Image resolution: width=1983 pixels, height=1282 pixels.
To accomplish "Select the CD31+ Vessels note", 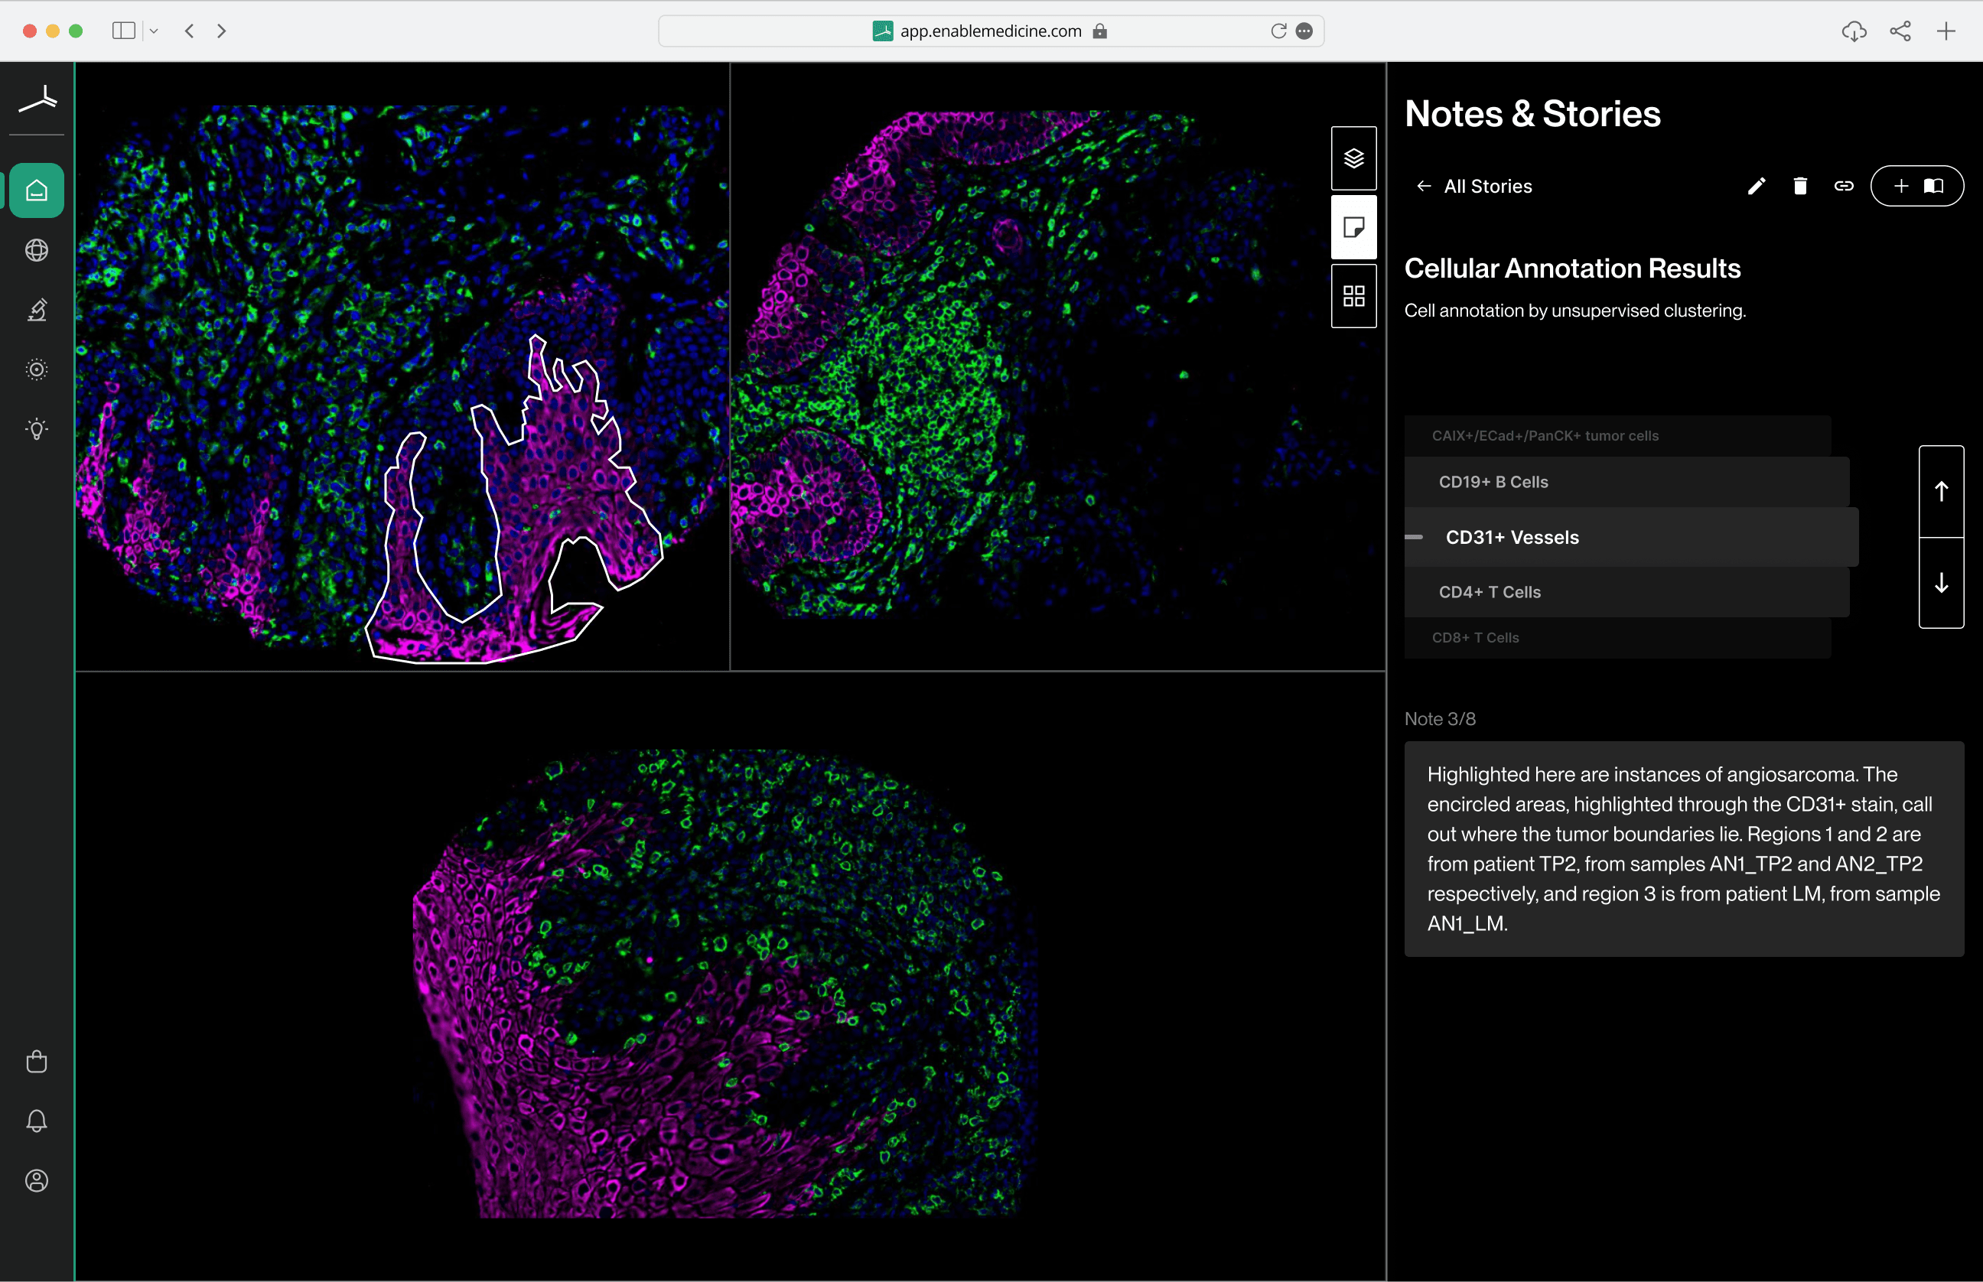I will [1632, 537].
